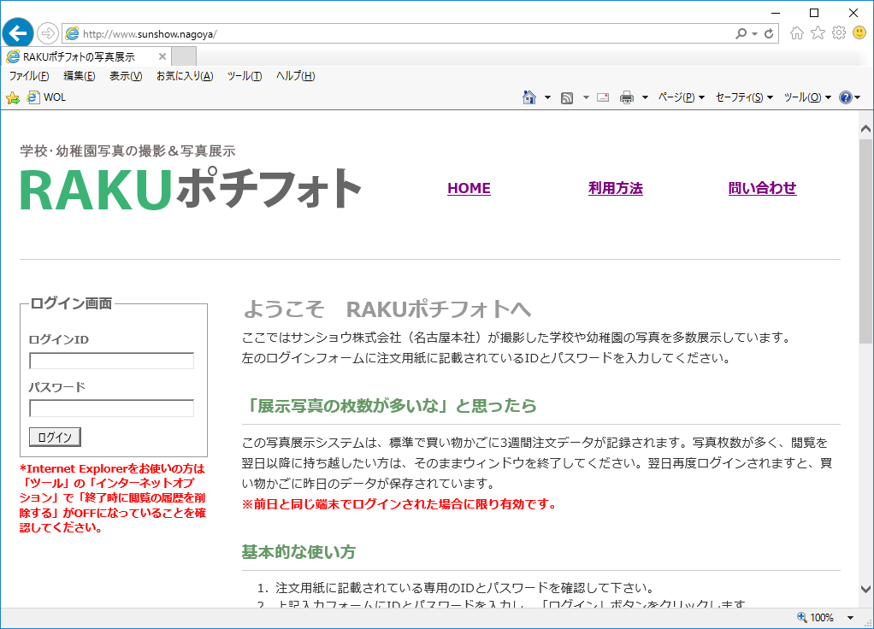Image resolution: width=874 pixels, height=629 pixels.
Task: Follow the HOME link
Action: click(469, 188)
